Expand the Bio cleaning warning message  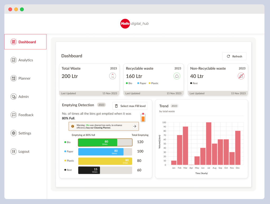pyautogui.click(x=135, y=126)
